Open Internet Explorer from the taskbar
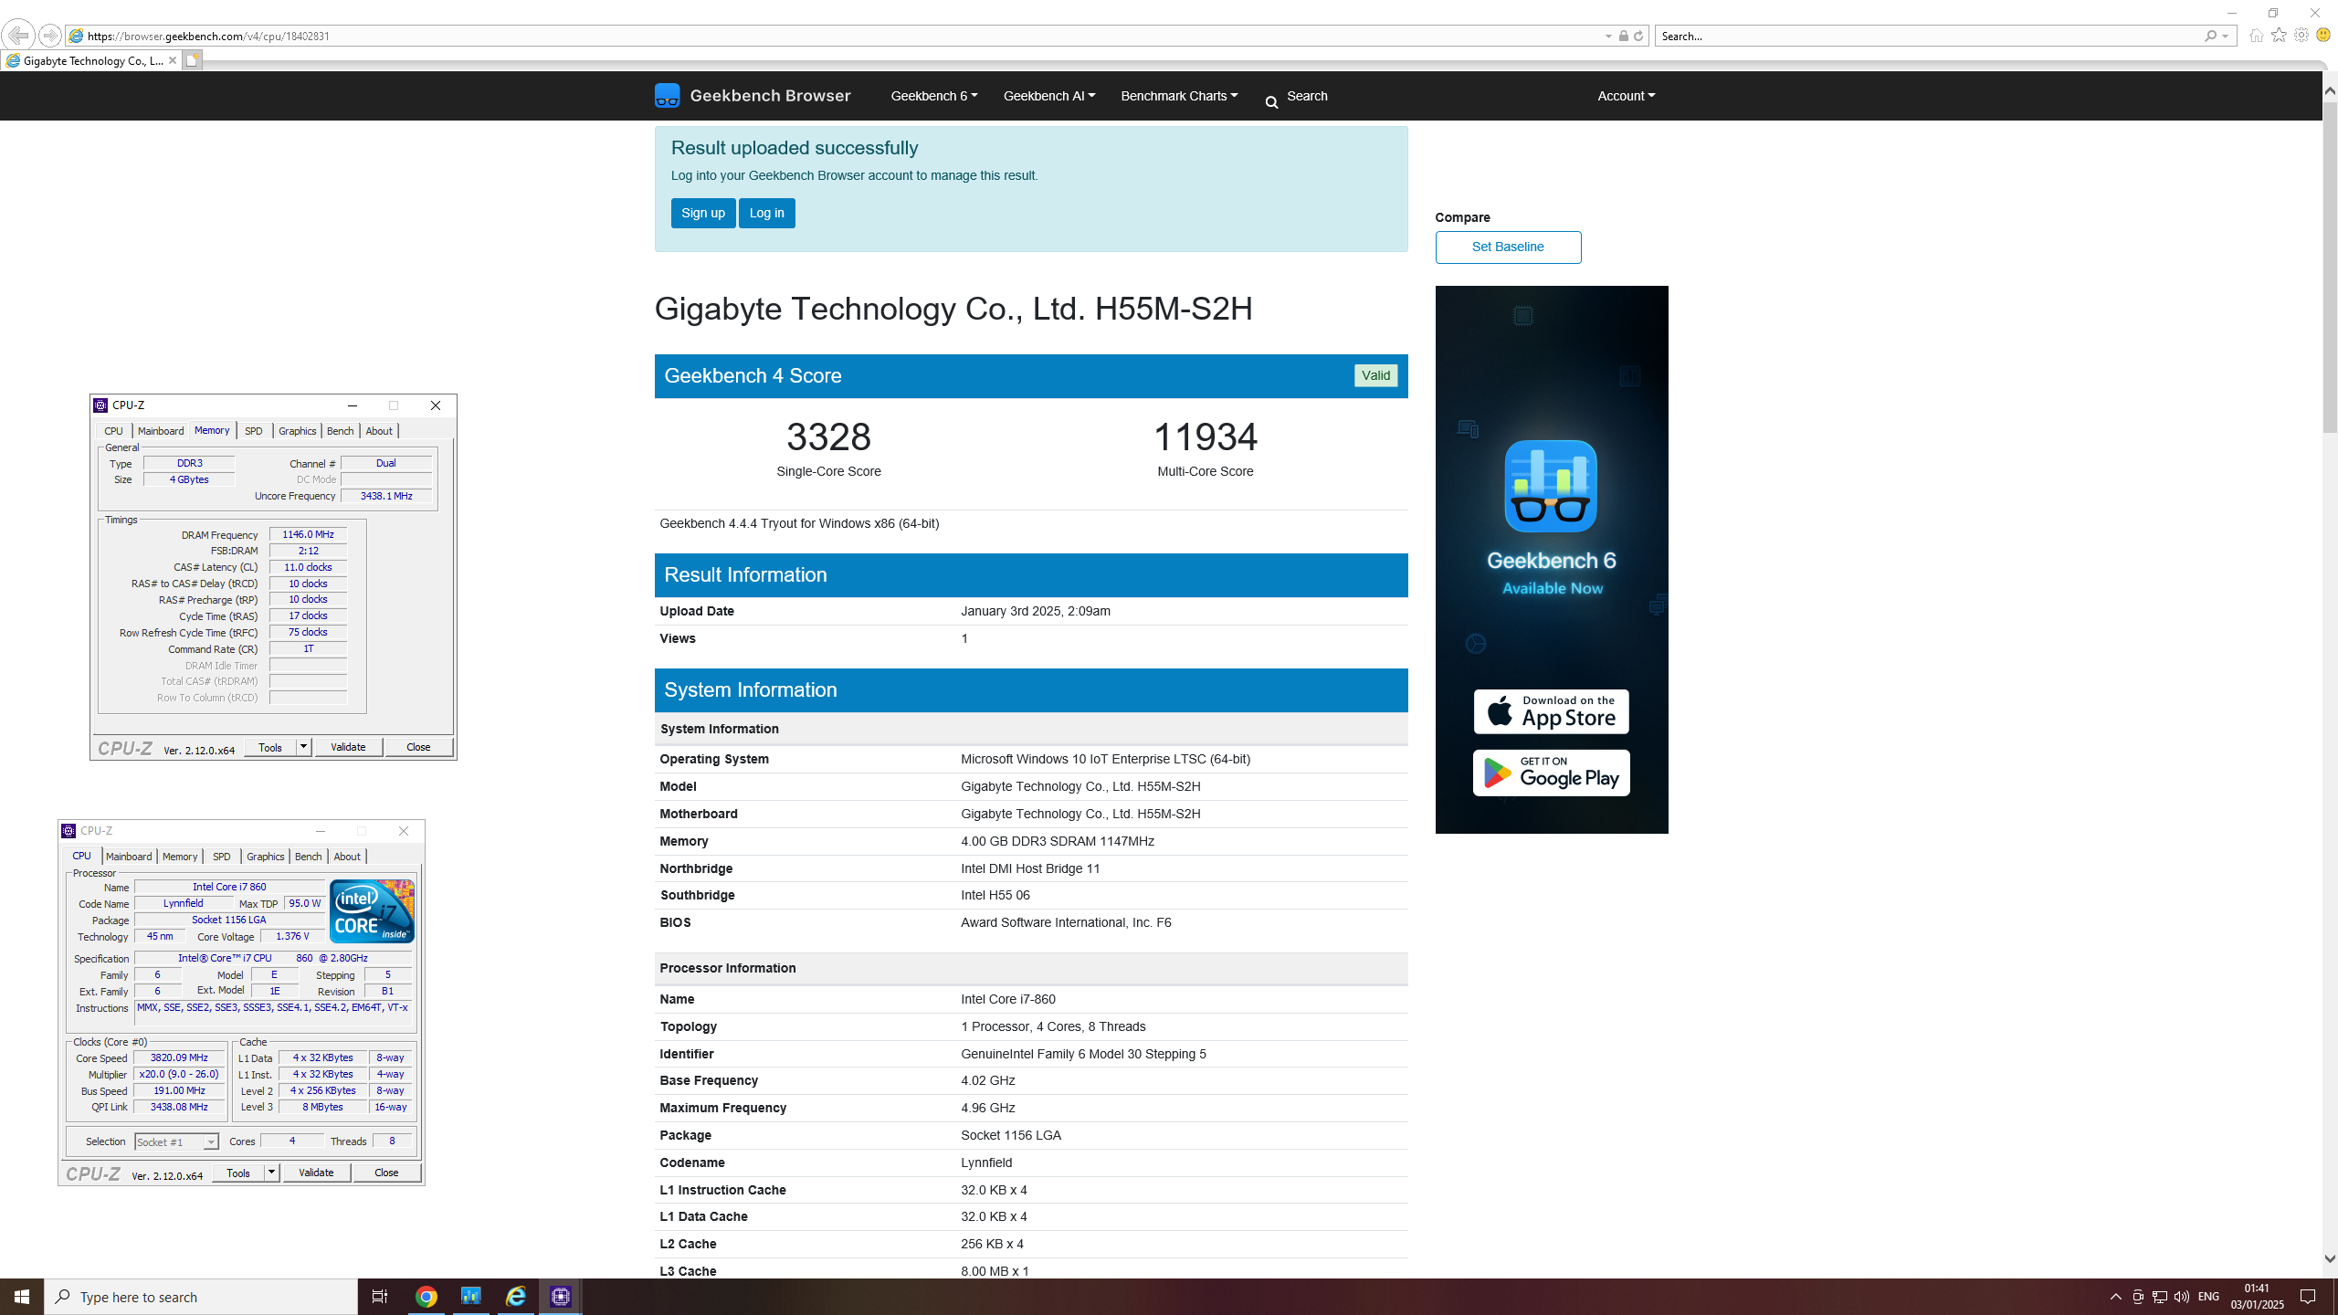Screen dimensions: 2338x1315 point(516,1297)
